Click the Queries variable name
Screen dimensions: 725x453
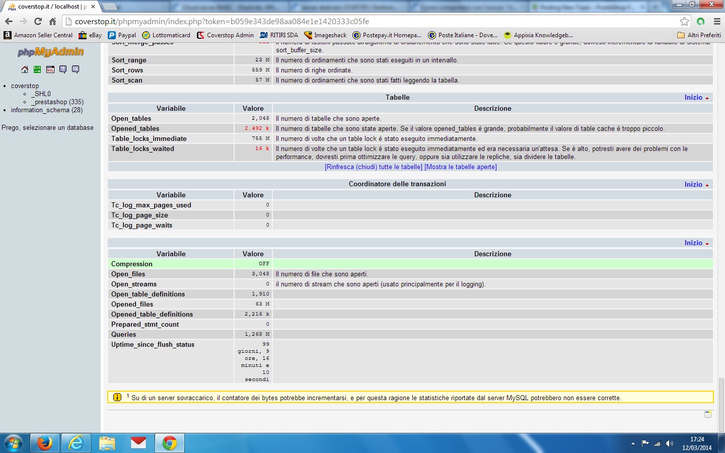click(124, 335)
